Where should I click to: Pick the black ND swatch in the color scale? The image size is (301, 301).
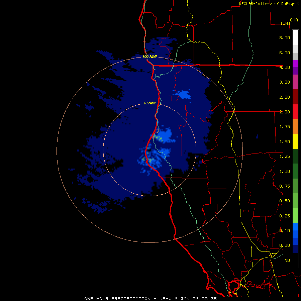click(295, 260)
